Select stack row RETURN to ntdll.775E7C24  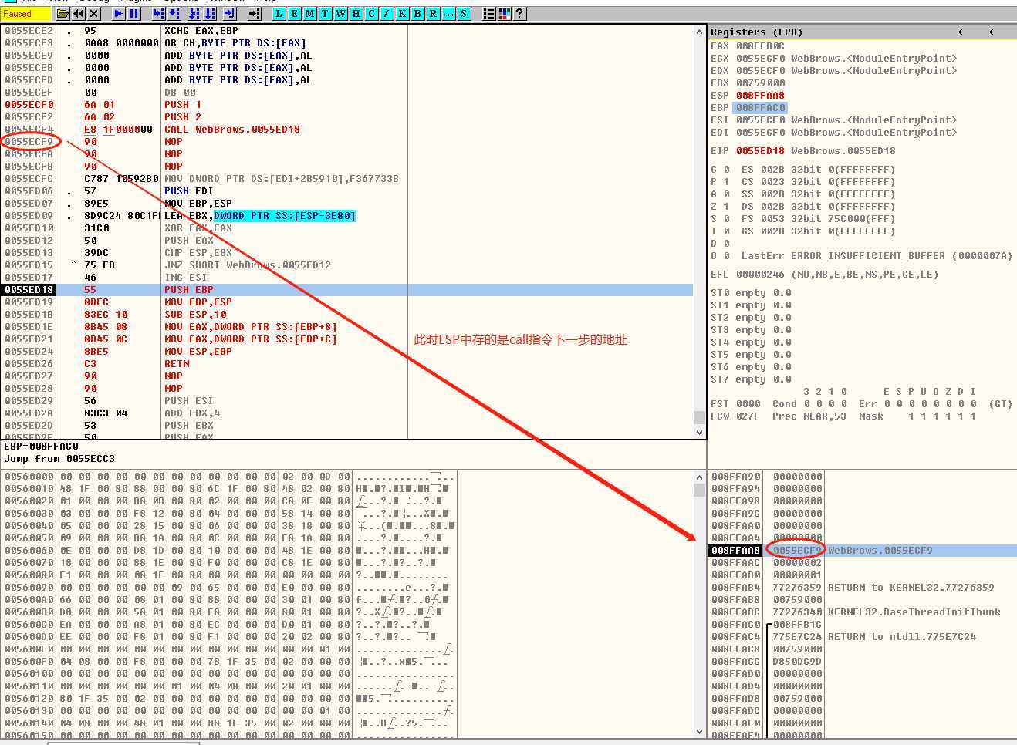tap(862, 637)
